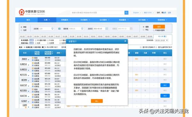Open the 发车时间 00:00--24:00 dropdown
The height and width of the screenshot is (117, 192).
(161, 40)
